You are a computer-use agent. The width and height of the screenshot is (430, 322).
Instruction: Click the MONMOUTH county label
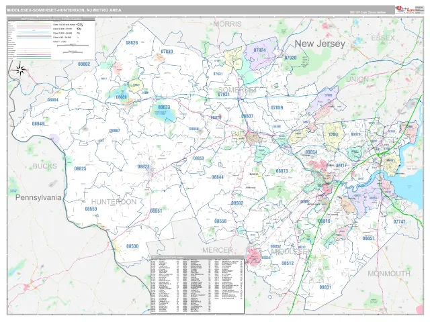pos(389,273)
